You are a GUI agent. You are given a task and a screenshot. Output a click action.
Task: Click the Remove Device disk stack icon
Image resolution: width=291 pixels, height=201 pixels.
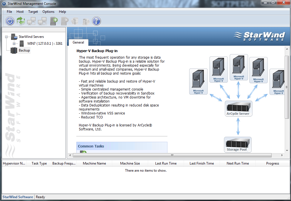point(86,21)
